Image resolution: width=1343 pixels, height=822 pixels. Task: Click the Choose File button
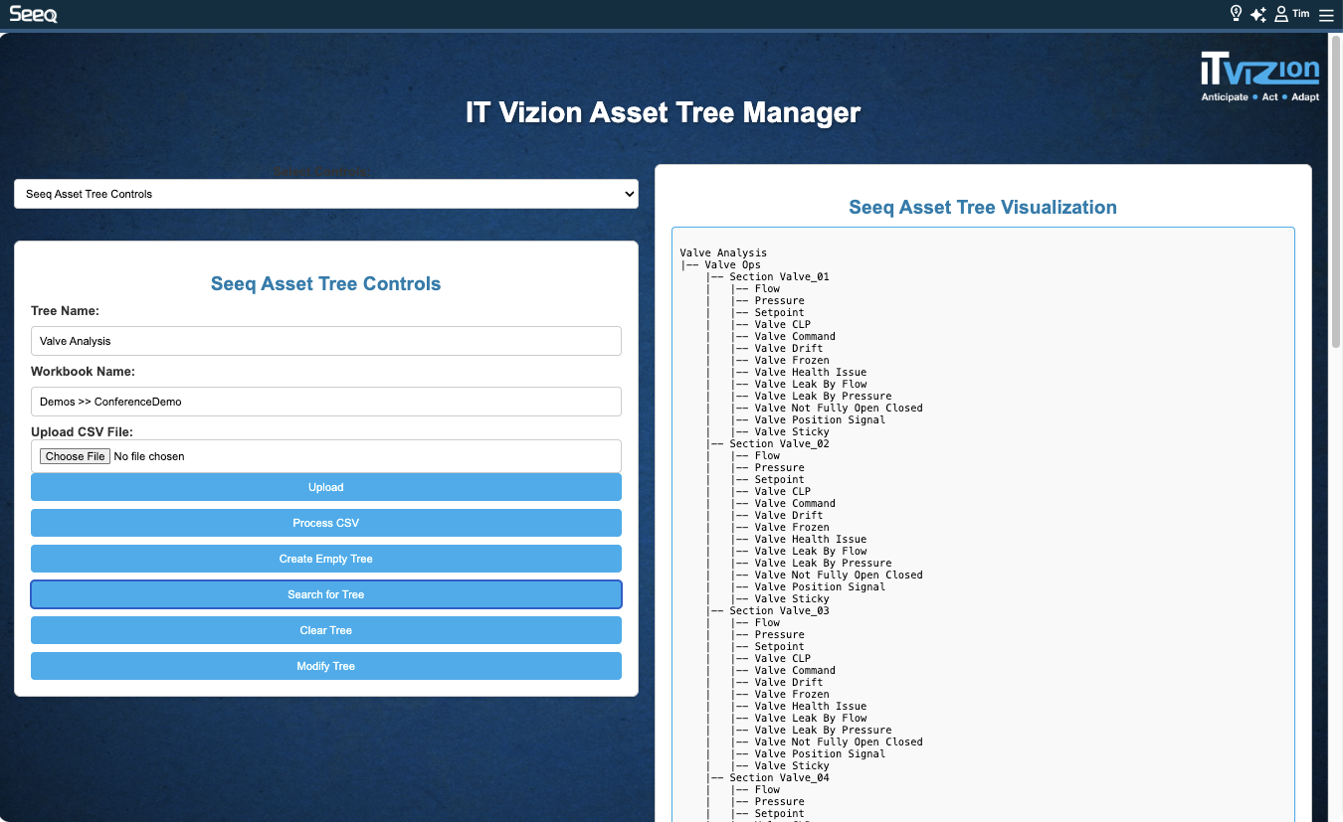point(76,456)
